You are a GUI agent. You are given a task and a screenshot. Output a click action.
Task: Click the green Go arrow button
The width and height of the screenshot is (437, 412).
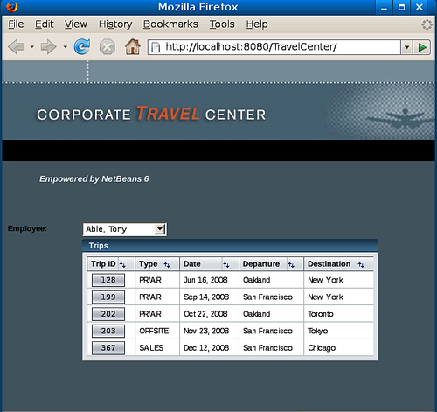click(x=422, y=47)
